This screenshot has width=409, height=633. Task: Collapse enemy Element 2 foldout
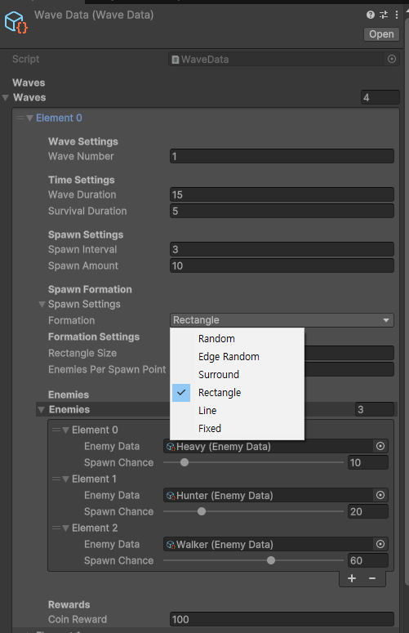(x=66, y=528)
